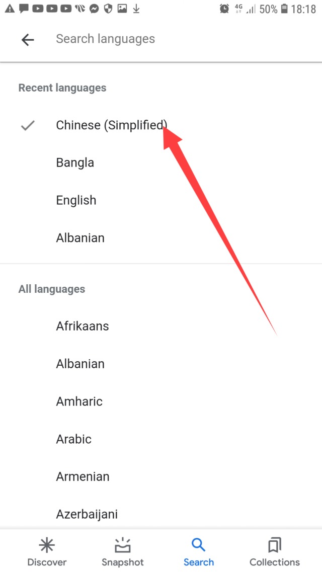Select Chinese (Simplified) from recent languages
322x572 pixels.
coord(112,125)
